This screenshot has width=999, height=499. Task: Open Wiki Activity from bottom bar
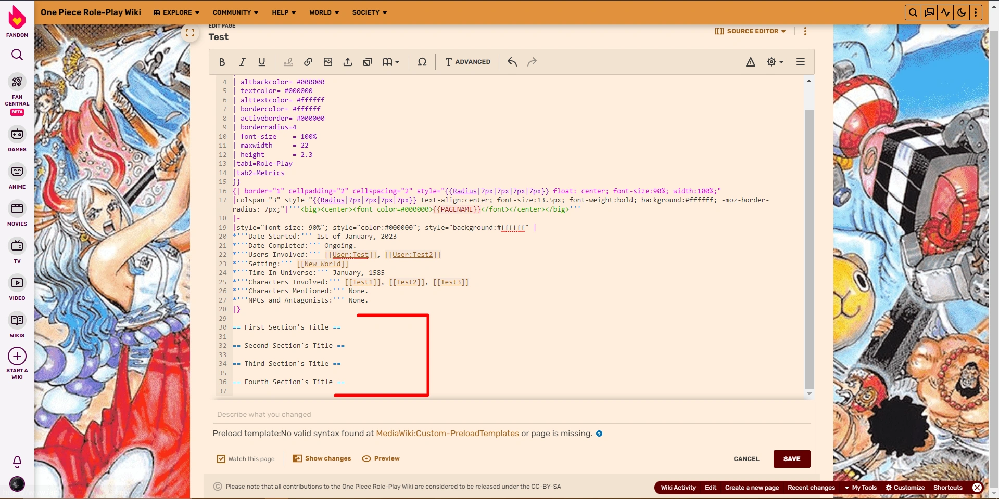pos(678,488)
